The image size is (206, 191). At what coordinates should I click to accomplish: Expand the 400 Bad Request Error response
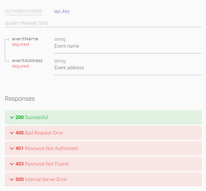103,133
